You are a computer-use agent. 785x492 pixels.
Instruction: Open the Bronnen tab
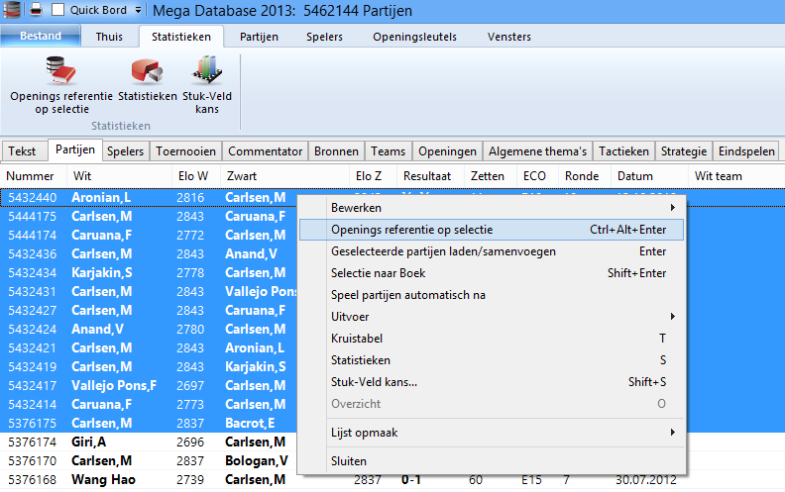(336, 151)
